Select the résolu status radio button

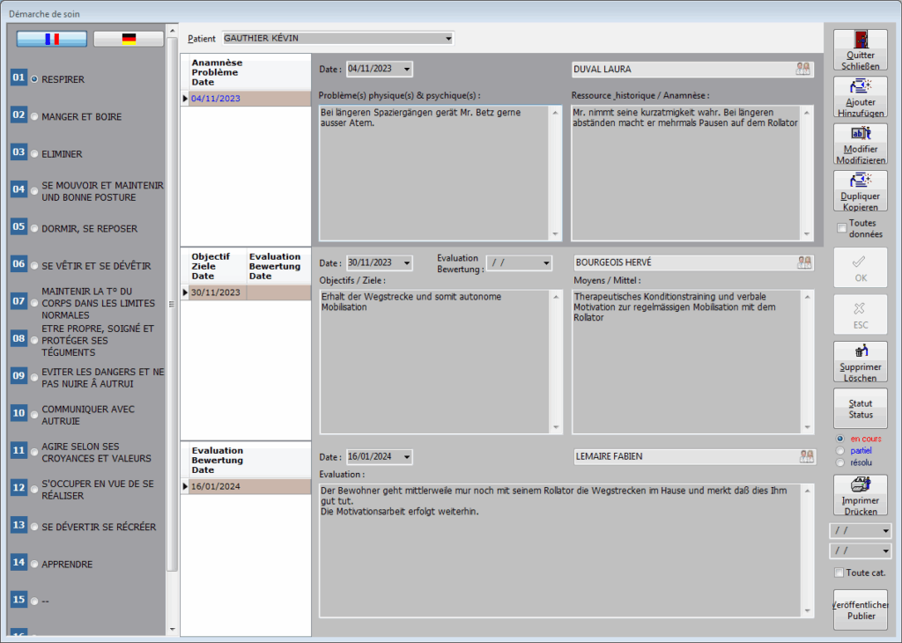point(839,462)
